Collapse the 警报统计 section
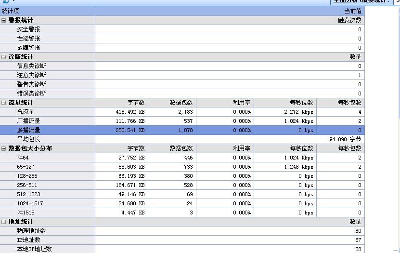Viewport: 400px width, 253px height. pos(4,20)
